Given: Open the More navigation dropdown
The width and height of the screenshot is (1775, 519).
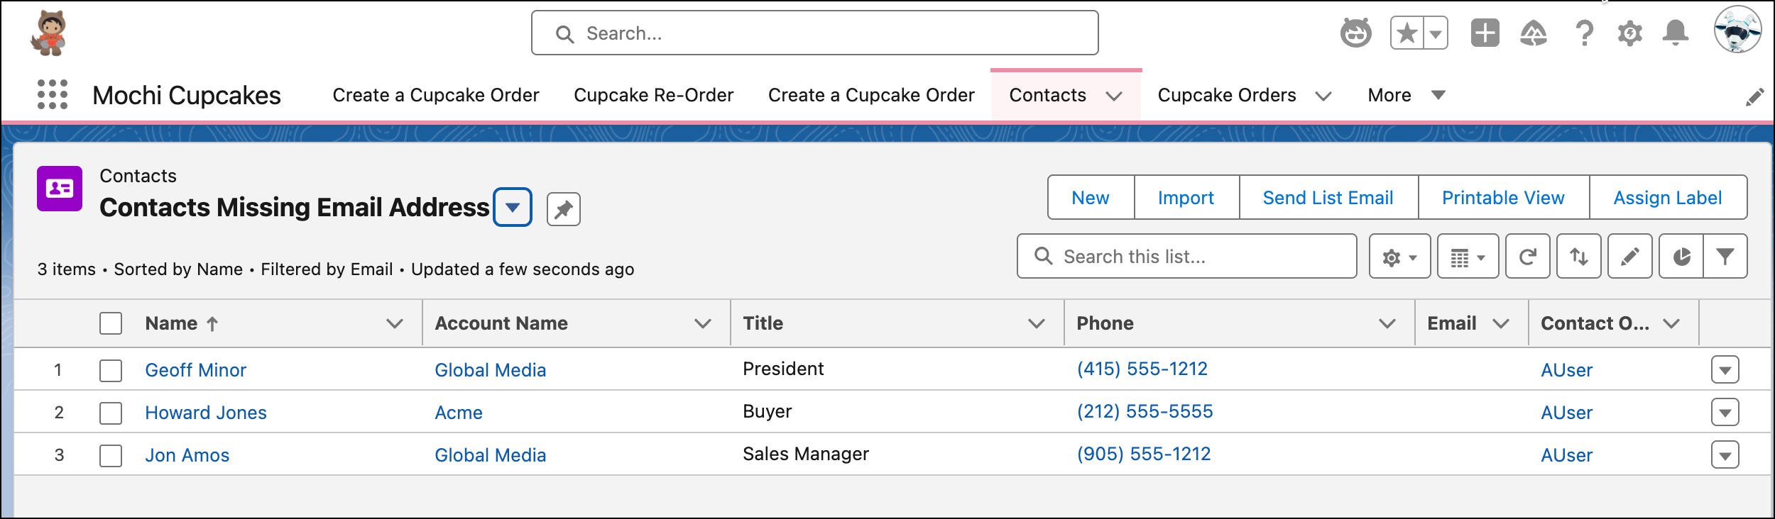Looking at the screenshot, I should click(x=1407, y=95).
